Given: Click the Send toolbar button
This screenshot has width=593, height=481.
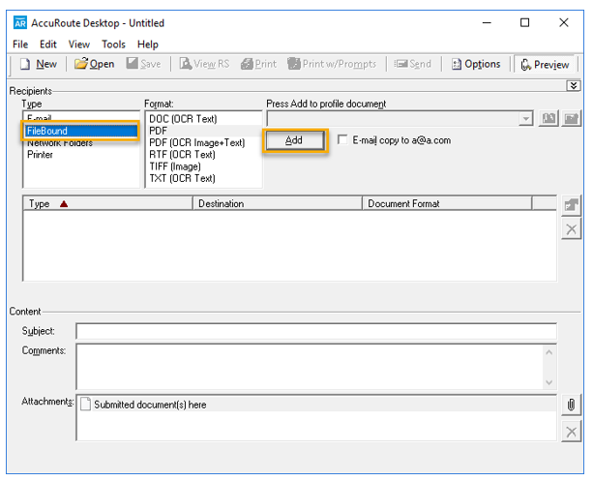Looking at the screenshot, I should pyautogui.click(x=413, y=64).
